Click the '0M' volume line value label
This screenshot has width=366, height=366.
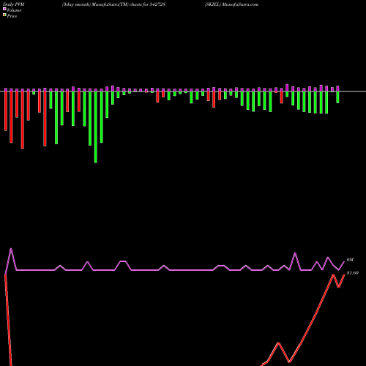[x=350, y=260]
